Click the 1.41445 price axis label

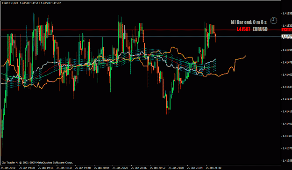click(287, 87)
